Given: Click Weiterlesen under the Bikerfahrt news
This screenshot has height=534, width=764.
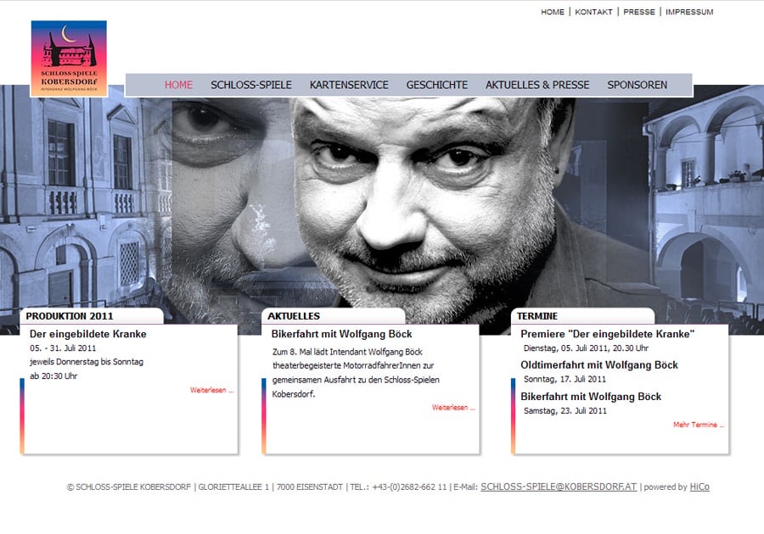Looking at the screenshot, I should [x=453, y=408].
